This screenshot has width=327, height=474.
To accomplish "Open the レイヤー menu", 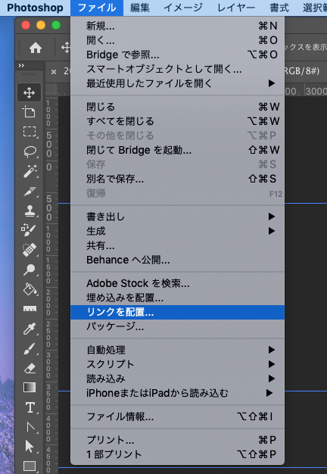I will 236,8.
